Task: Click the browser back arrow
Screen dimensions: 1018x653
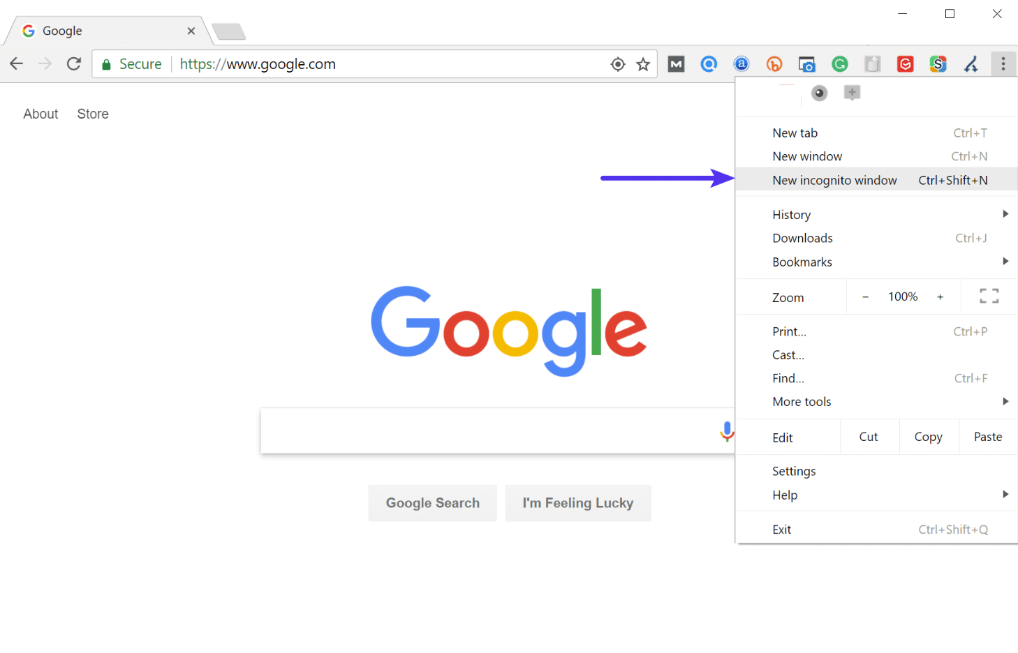Action: pyautogui.click(x=17, y=64)
